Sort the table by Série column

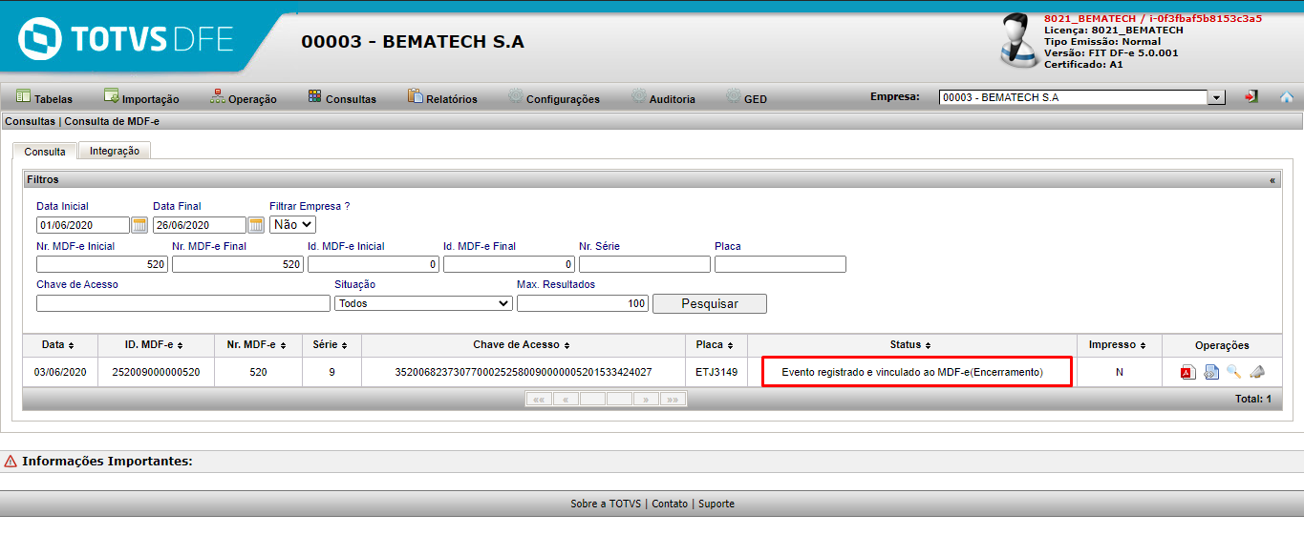[331, 345]
